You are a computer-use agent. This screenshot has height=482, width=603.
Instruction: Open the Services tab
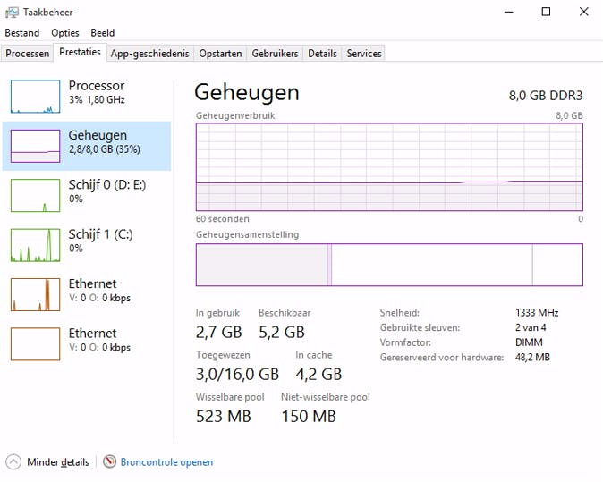364,54
